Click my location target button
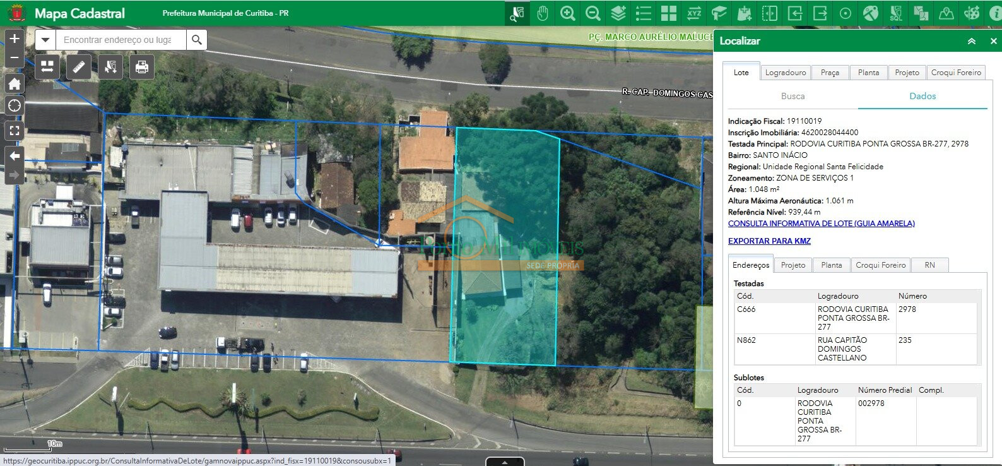Viewport: 1002px width, 466px height. click(x=15, y=105)
